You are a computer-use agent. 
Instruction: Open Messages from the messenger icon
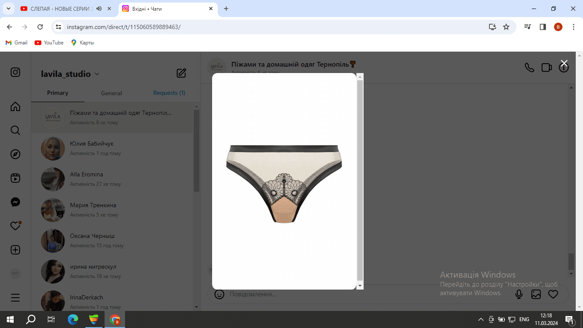pyautogui.click(x=15, y=202)
